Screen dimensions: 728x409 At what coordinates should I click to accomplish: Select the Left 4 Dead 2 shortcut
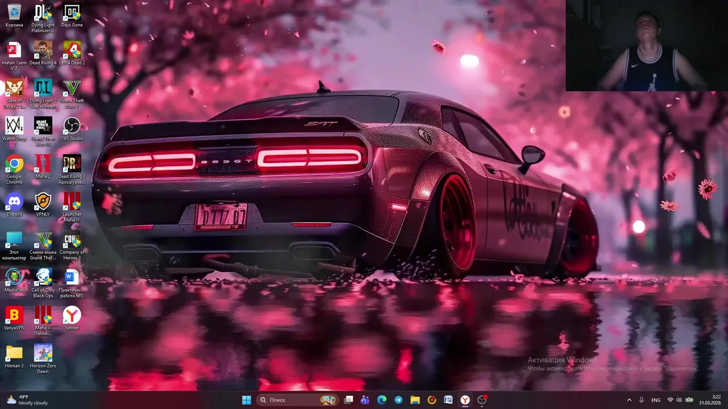click(x=72, y=53)
